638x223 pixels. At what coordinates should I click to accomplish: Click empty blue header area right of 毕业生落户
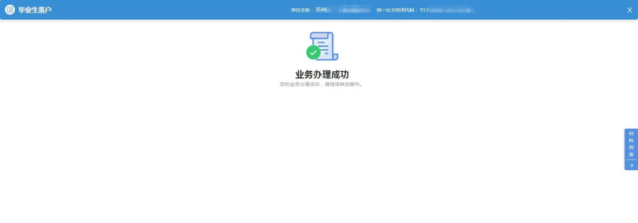(164, 10)
